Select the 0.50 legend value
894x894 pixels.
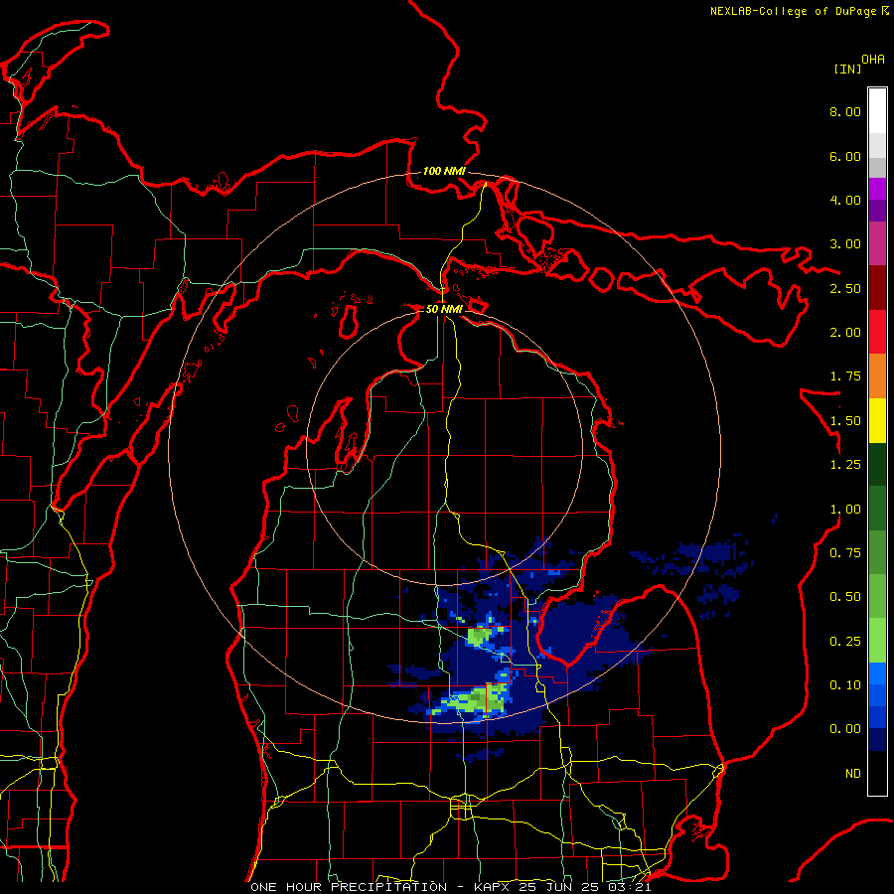click(845, 597)
